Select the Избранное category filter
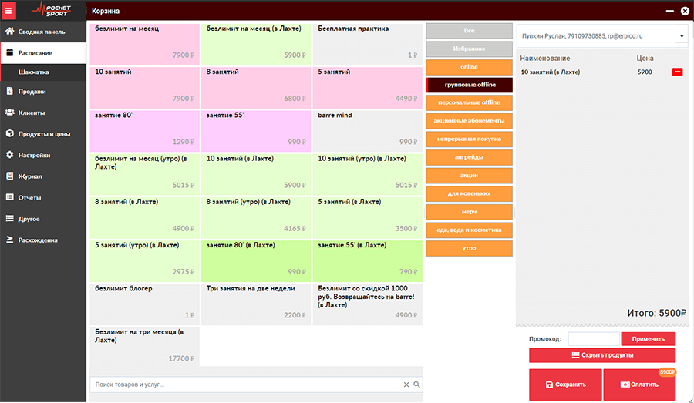Viewport: 694px width, 403px height. pos(469,49)
